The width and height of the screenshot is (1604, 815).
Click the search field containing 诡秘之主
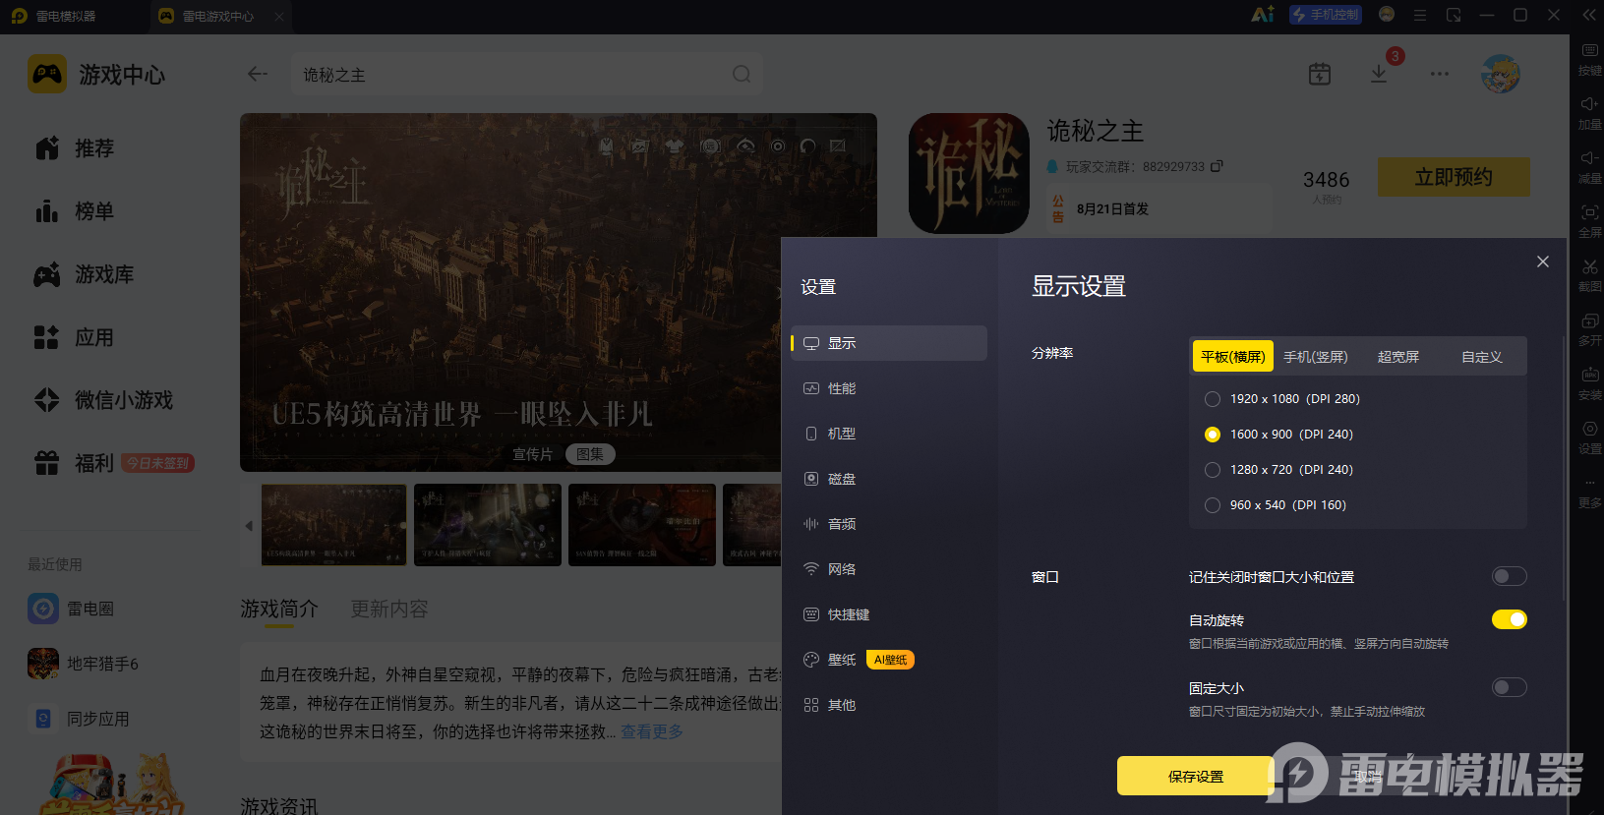point(527,75)
